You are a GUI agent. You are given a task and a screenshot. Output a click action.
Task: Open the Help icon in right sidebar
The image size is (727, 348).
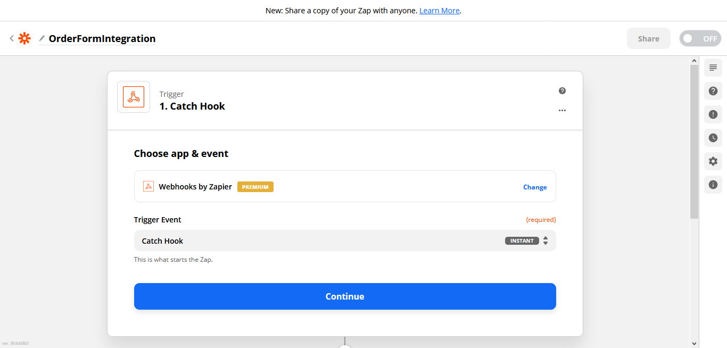[x=713, y=91]
